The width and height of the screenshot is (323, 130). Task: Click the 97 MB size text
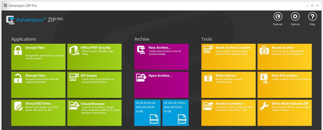click(x=167, y=111)
